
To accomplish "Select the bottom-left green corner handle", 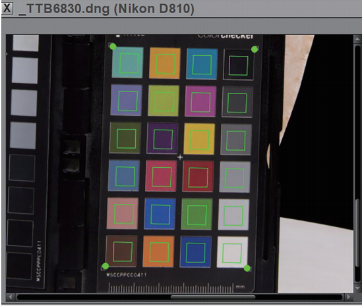I will (x=106, y=266).
